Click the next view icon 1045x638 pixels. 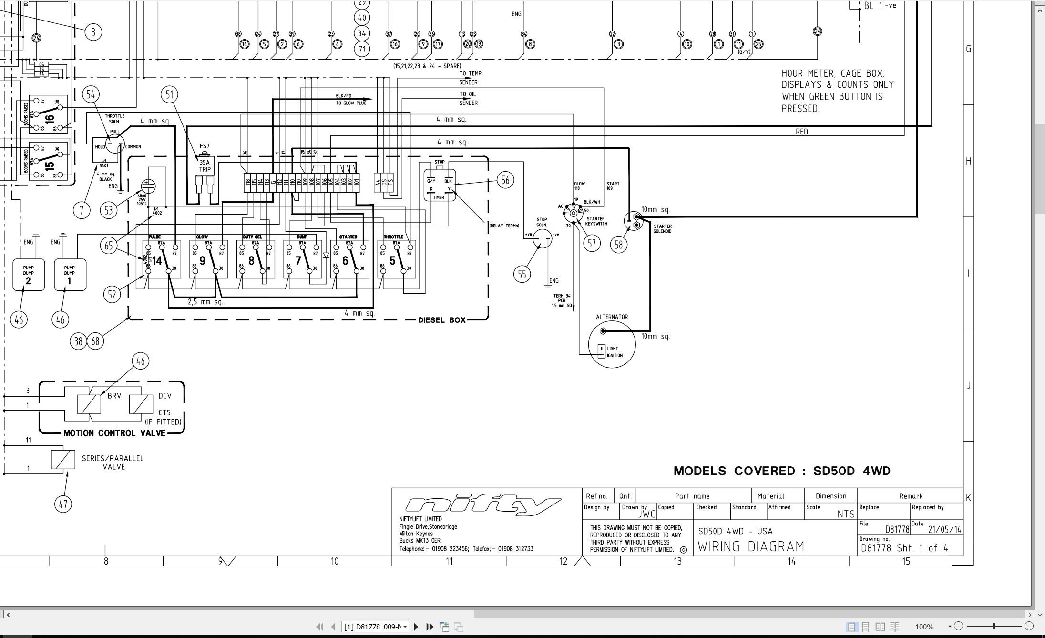(459, 627)
